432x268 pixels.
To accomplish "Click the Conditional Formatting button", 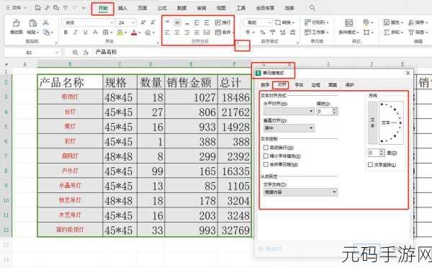I will pyautogui.click(x=348, y=27).
